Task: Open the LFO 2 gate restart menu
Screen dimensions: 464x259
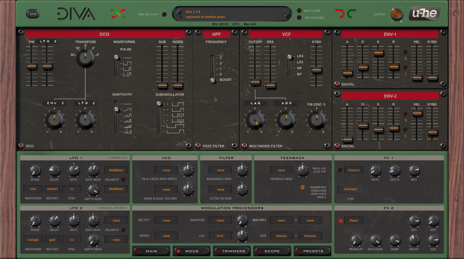Action: (52, 240)
